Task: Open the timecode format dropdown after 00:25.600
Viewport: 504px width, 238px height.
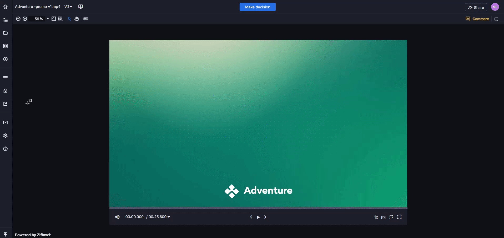Action: (x=169, y=217)
